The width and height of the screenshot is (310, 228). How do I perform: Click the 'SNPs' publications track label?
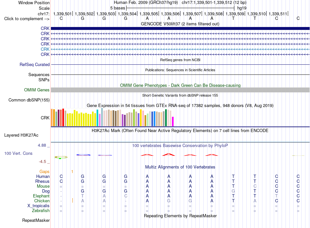(44, 80)
